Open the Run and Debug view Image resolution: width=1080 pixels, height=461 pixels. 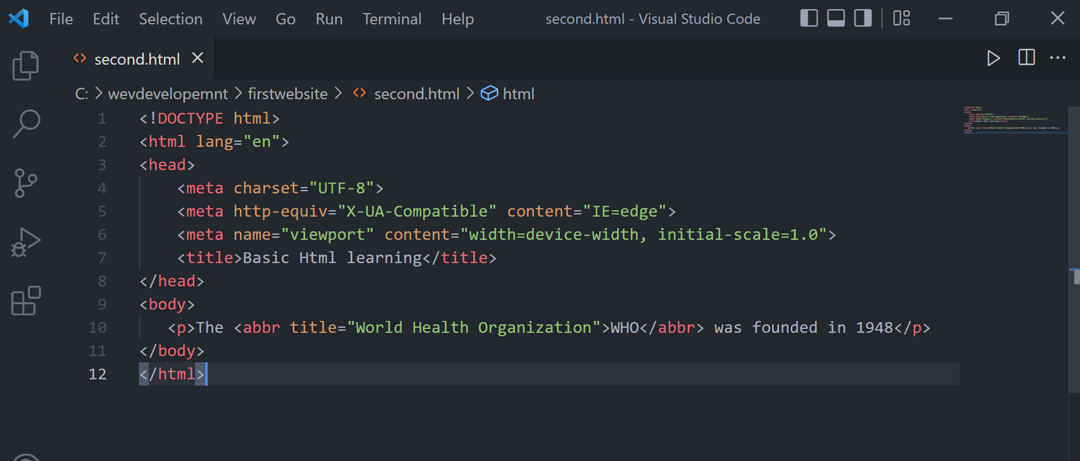point(26,242)
